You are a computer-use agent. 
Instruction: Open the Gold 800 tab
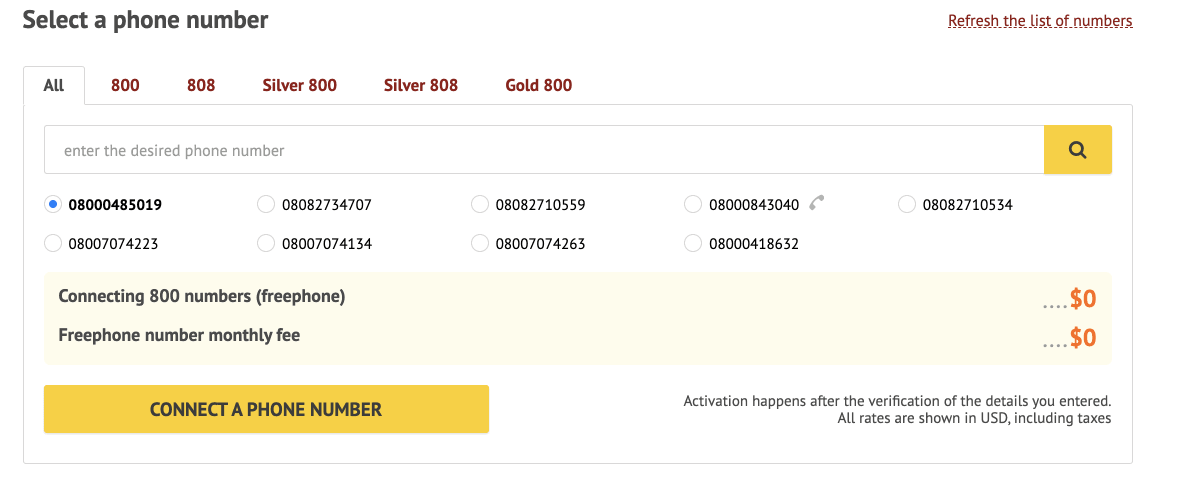pyautogui.click(x=538, y=85)
